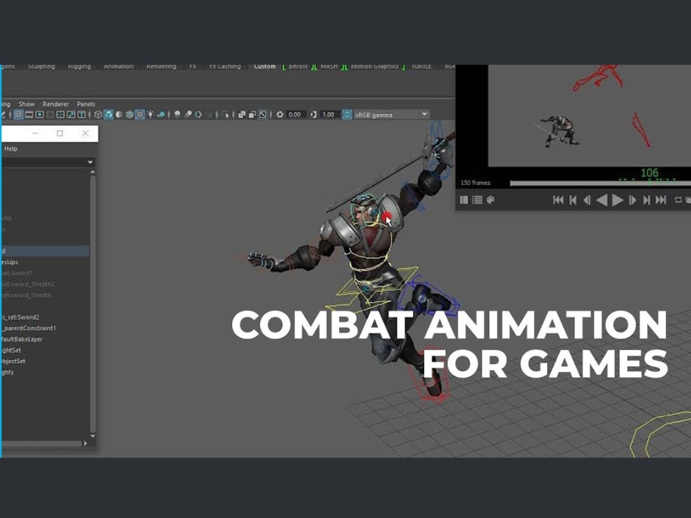The height and width of the screenshot is (518, 691).
Task: Toggle the Safe Title overlay icon
Action: [82, 115]
